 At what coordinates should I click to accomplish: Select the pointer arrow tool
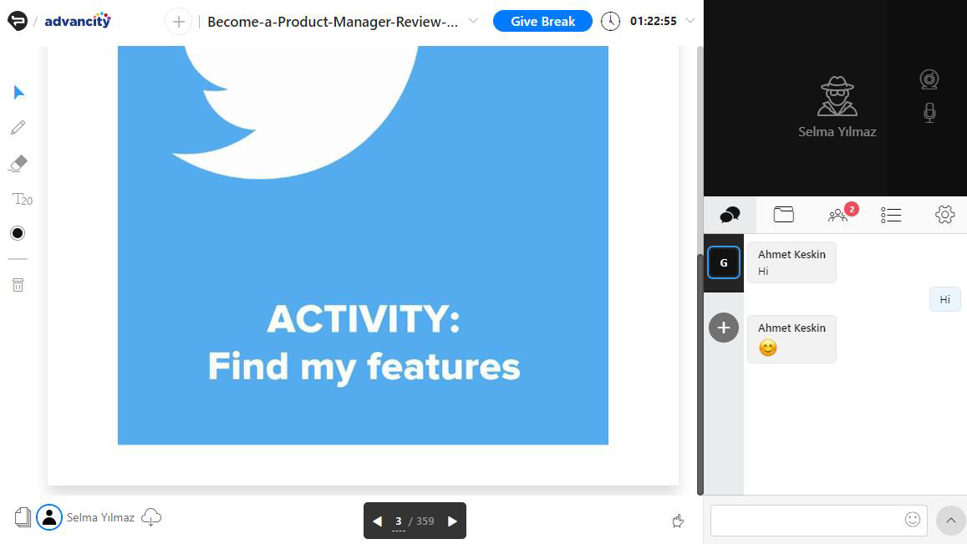point(18,93)
